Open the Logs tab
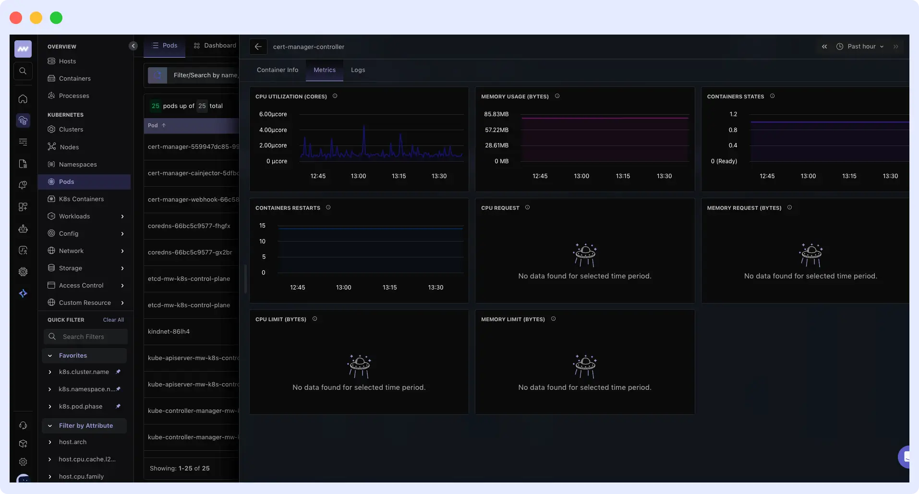919x494 pixels. (358, 70)
